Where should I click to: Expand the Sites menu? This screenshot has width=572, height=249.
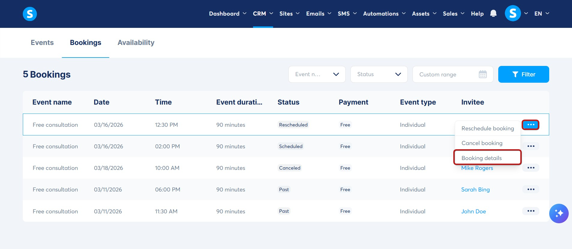tap(289, 13)
